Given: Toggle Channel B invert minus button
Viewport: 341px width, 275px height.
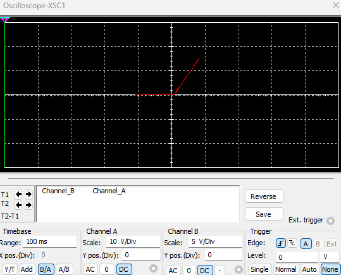Looking at the screenshot, I should [220, 270].
